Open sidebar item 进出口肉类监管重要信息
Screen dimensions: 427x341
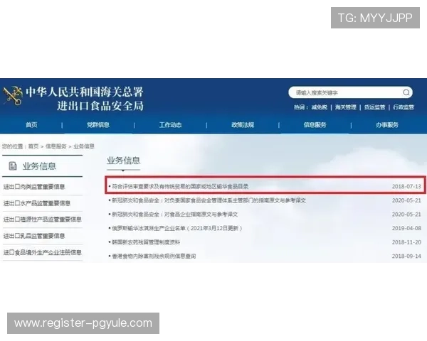pos(34,187)
